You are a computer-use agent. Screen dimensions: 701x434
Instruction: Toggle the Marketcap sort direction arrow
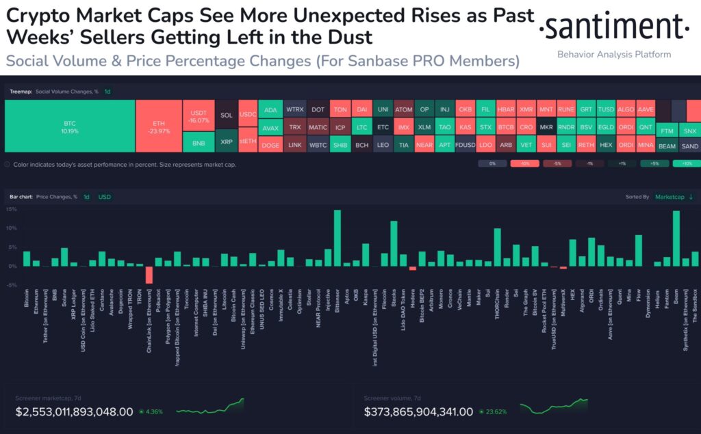tap(691, 197)
